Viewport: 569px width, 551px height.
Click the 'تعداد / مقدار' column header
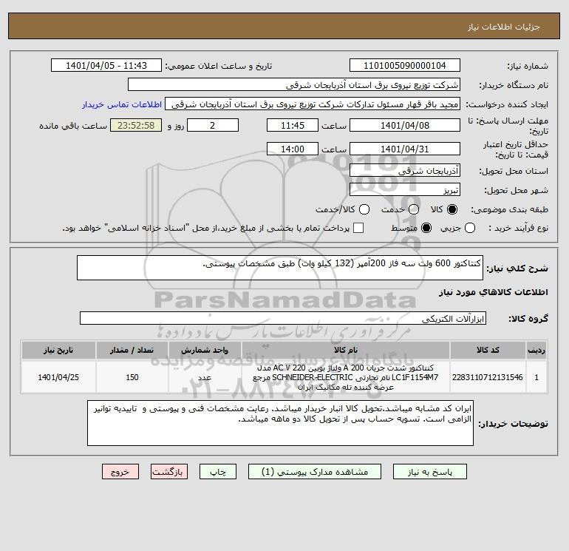132,350
